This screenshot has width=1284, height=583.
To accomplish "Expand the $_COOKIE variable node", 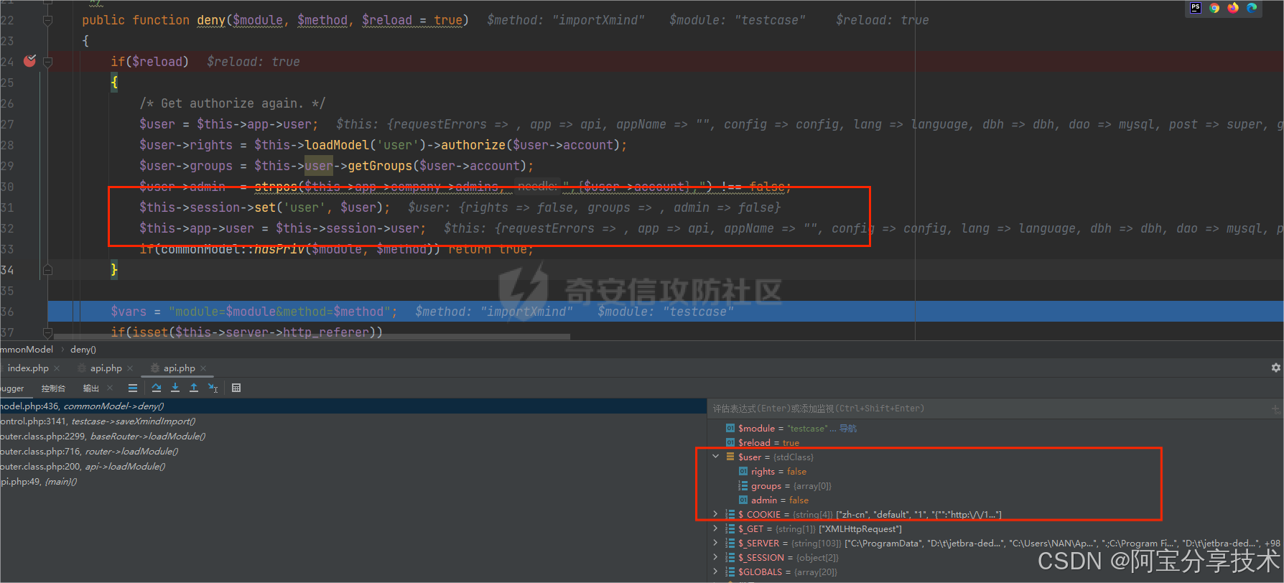I will 715,514.
